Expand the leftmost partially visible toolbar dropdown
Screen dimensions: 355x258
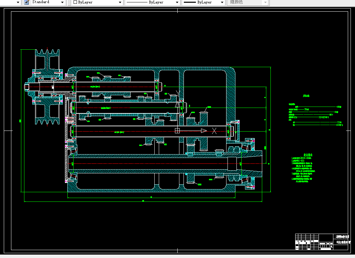pos(18,2)
